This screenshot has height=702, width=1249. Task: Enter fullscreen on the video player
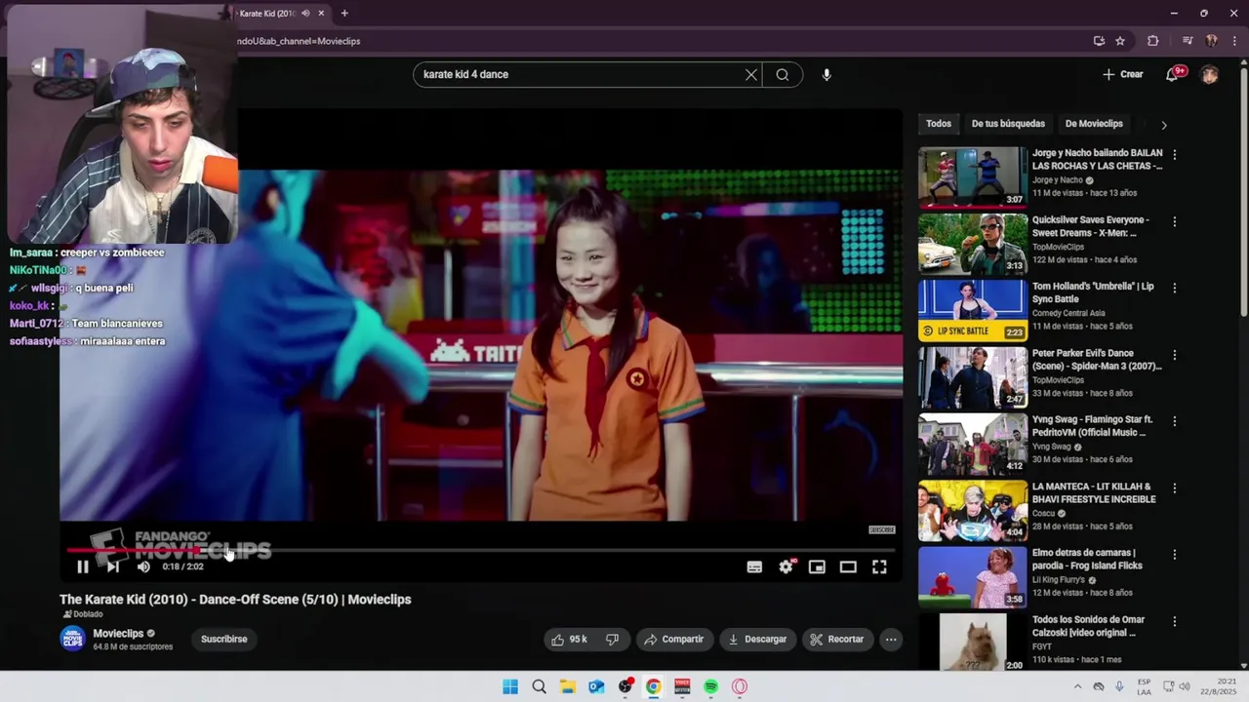(879, 566)
